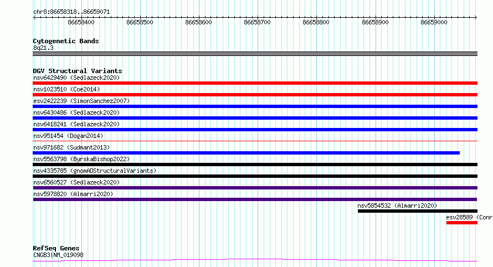
Task: Click label nsv4335785 (gnomADStructuralVariants)
Action: point(95,171)
